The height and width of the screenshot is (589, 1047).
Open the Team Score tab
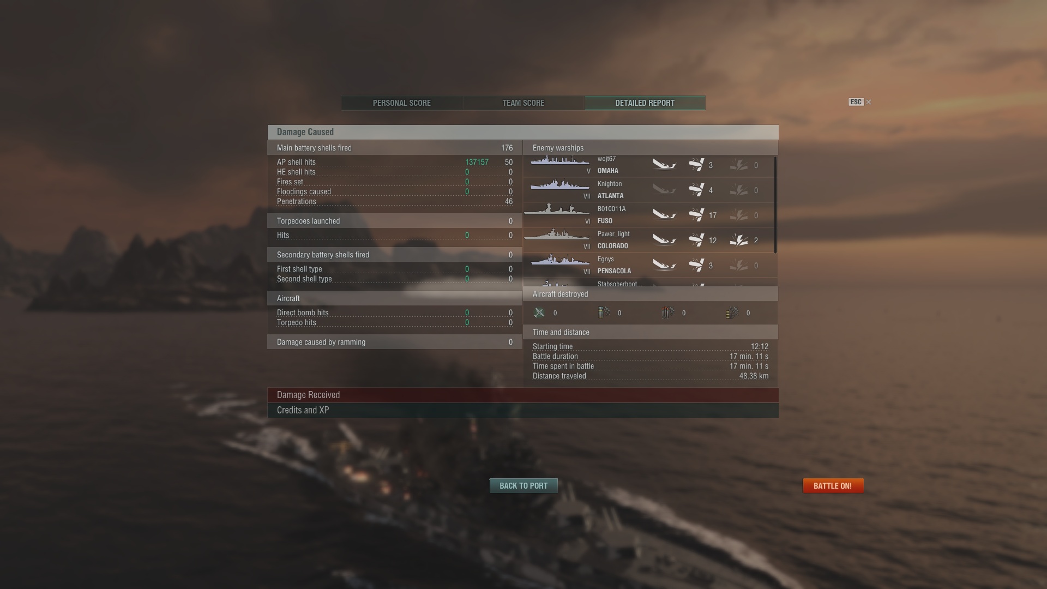pos(523,103)
